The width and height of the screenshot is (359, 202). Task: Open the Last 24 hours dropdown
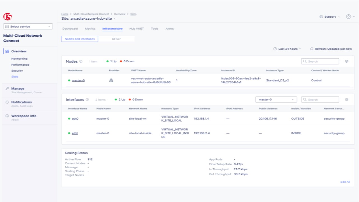287,49
